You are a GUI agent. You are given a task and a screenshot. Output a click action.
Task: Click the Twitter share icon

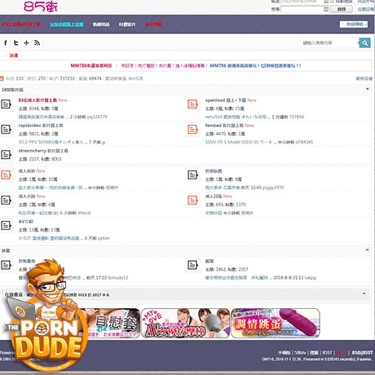point(16,43)
